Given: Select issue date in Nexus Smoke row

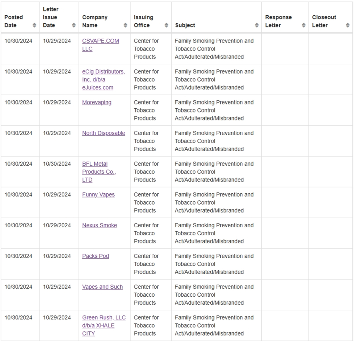Looking at the screenshot, I should [57, 225].
